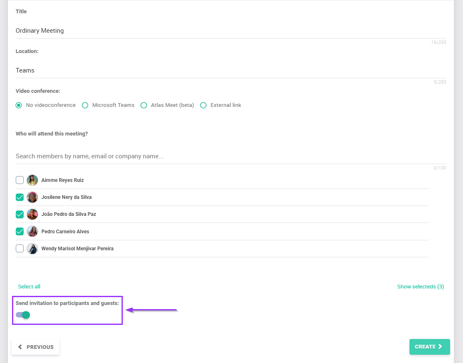
Task: Tick the Wendy Marisol Menjivar Pereira checkbox
Action: [x=20, y=249]
